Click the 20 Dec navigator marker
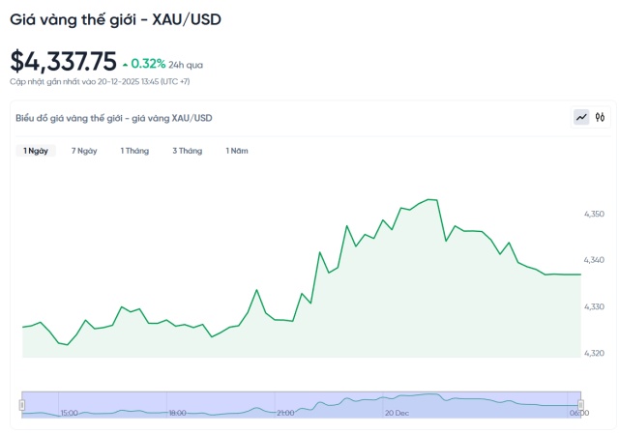 398,413
